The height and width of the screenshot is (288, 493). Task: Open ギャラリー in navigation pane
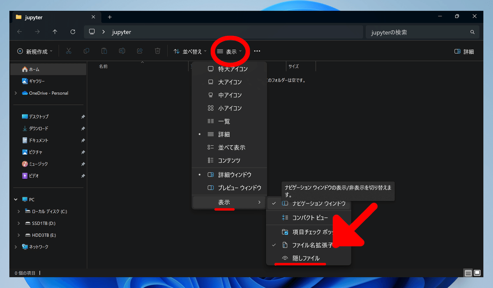[x=48, y=81]
